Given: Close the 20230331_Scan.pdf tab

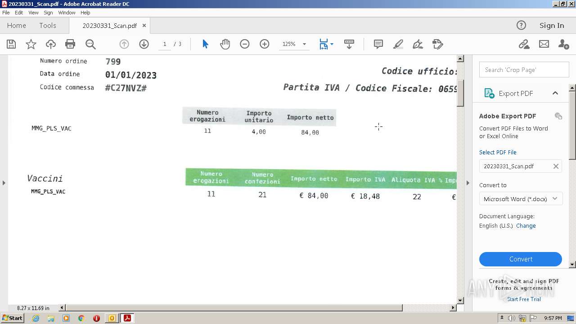Looking at the screenshot, I should click(x=144, y=26).
